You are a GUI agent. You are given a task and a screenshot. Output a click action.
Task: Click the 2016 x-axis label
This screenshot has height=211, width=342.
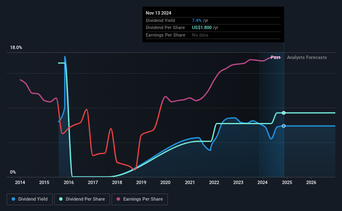68,182
